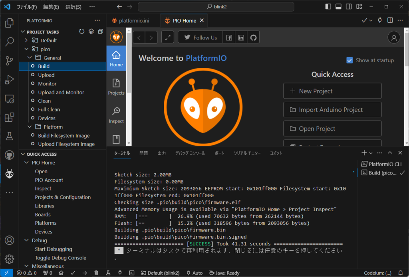Open Projects page in PIO Home sidebar
This screenshot has height=277, width=409.
pyautogui.click(x=116, y=87)
